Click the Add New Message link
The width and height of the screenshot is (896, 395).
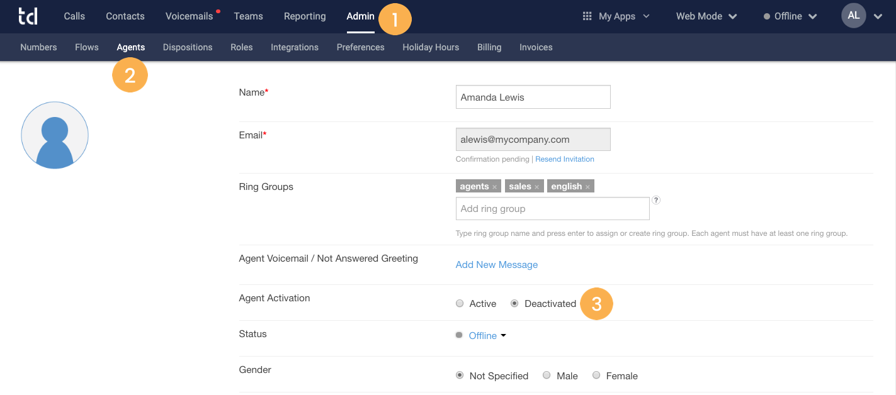pos(497,265)
